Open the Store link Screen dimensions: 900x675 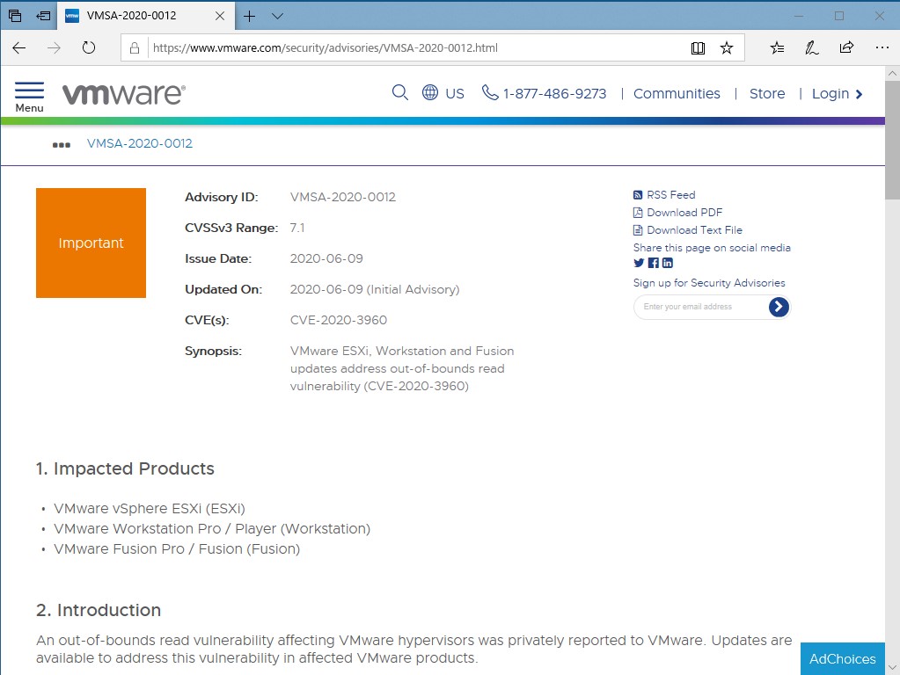767,93
